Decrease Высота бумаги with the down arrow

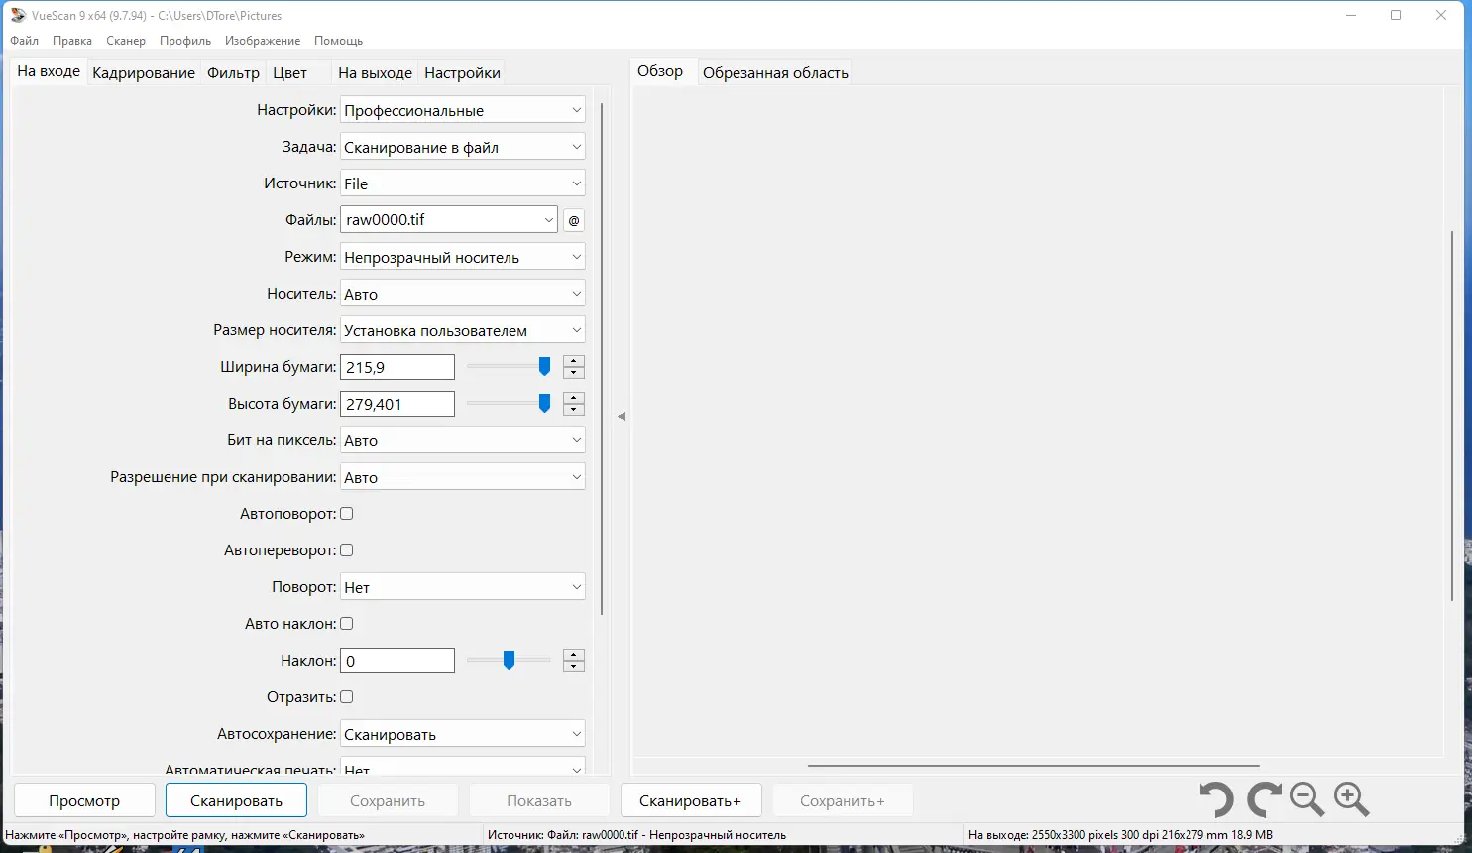pos(574,410)
